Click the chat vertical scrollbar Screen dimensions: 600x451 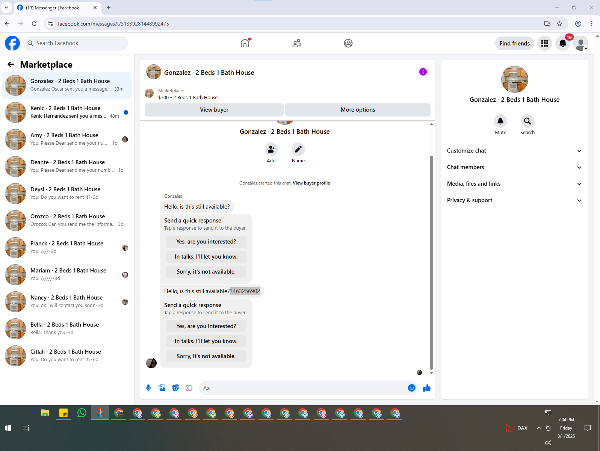click(x=431, y=262)
